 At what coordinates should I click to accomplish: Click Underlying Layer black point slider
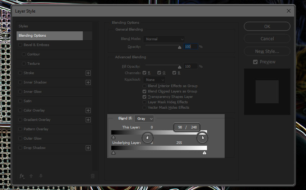pyautogui.click(x=113, y=153)
